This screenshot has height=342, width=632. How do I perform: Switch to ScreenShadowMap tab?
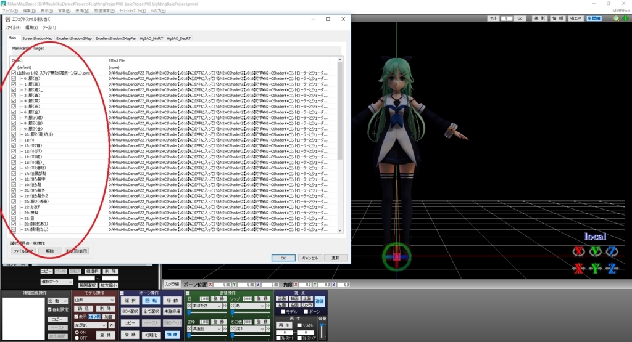37,39
